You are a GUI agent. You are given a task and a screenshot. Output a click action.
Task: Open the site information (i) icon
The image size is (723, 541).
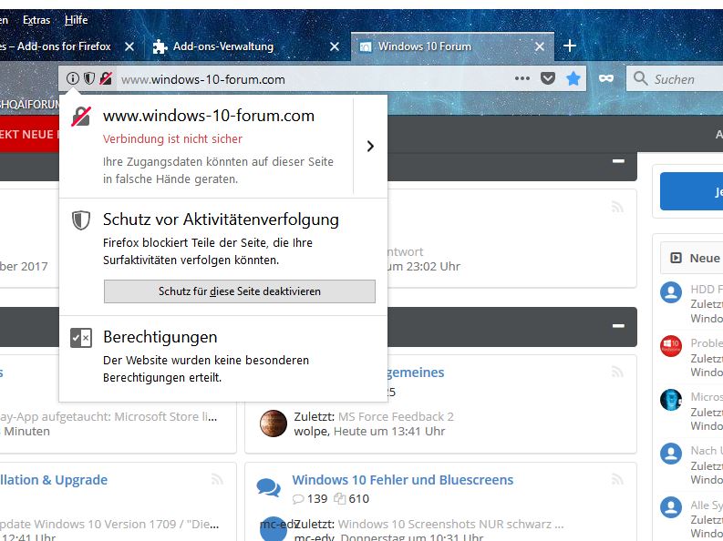72,78
